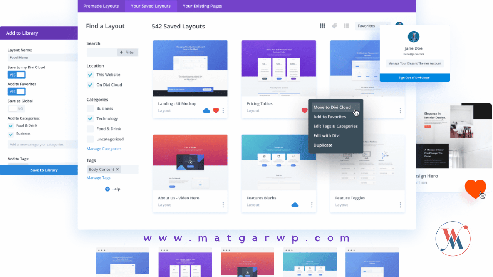This screenshot has height=277, width=493.
Task: Expand the search Filter button
Action: point(127,52)
